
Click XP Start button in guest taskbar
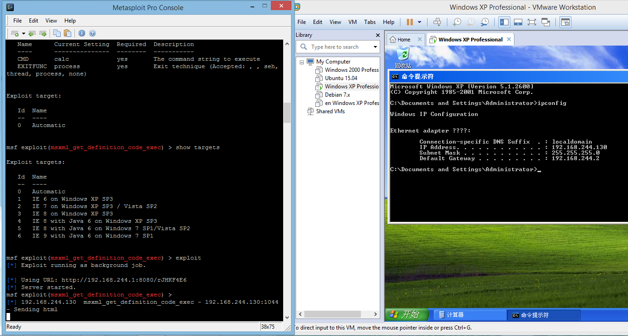pyautogui.click(x=406, y=315)
